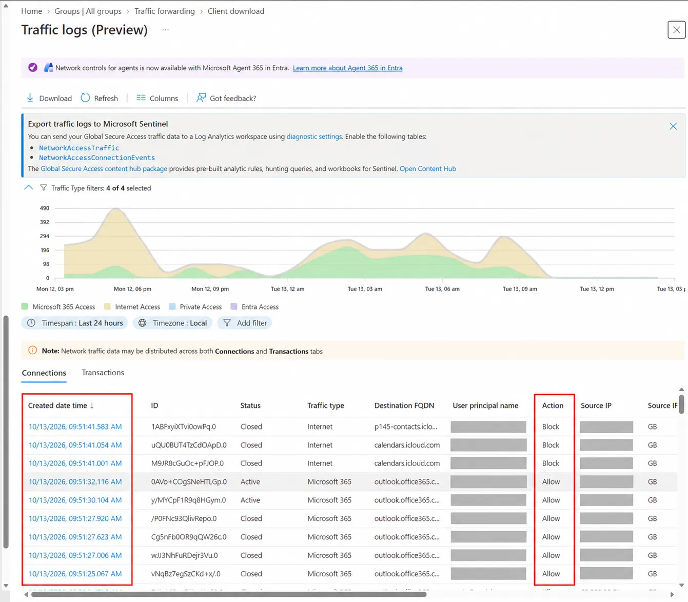This screenshot has height=602, width=688.
Task: Toggle the Entra Access legend entry
Action: click(x=254, y=307)
